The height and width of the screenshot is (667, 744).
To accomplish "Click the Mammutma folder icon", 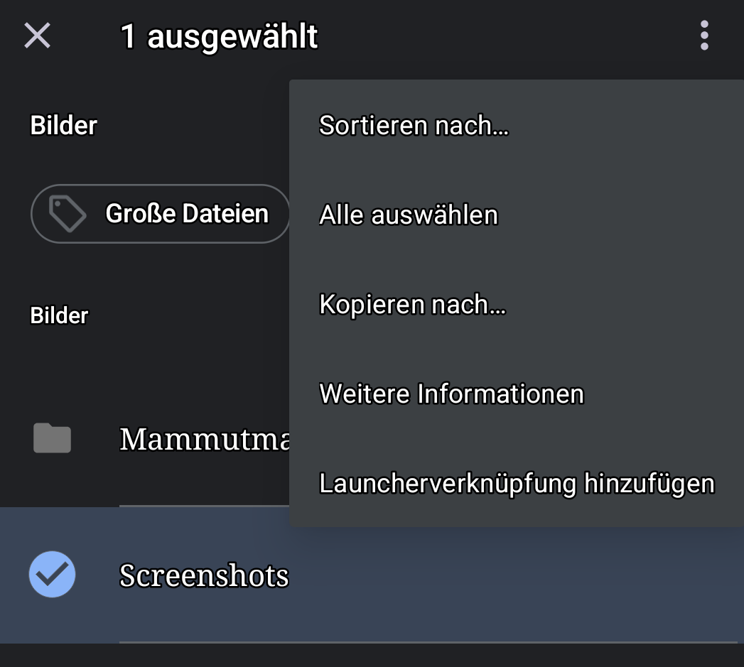I will 52,438.
